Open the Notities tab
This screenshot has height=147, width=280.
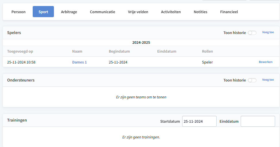[x=201, y=12]
